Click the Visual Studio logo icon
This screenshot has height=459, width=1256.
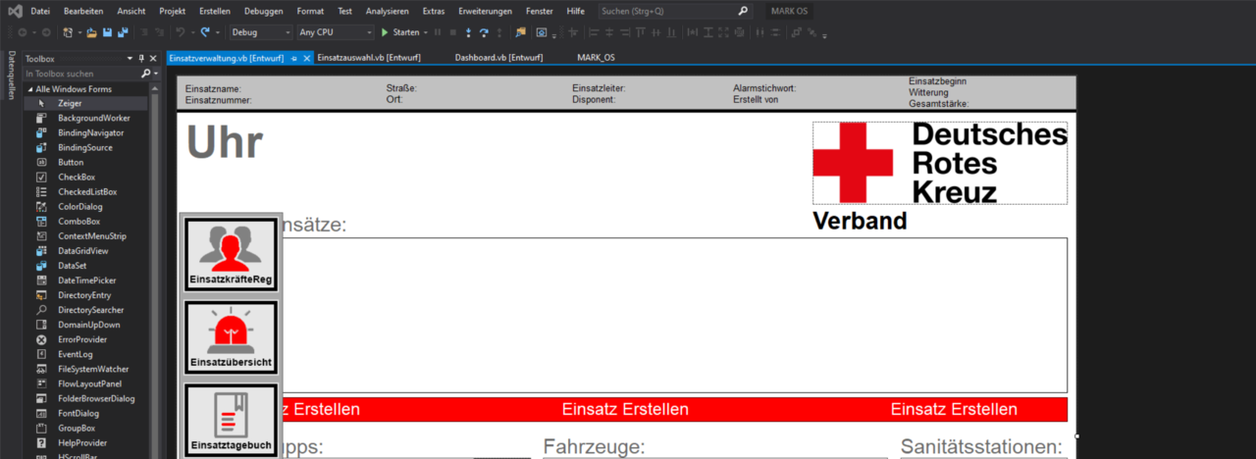click(15, 11)
